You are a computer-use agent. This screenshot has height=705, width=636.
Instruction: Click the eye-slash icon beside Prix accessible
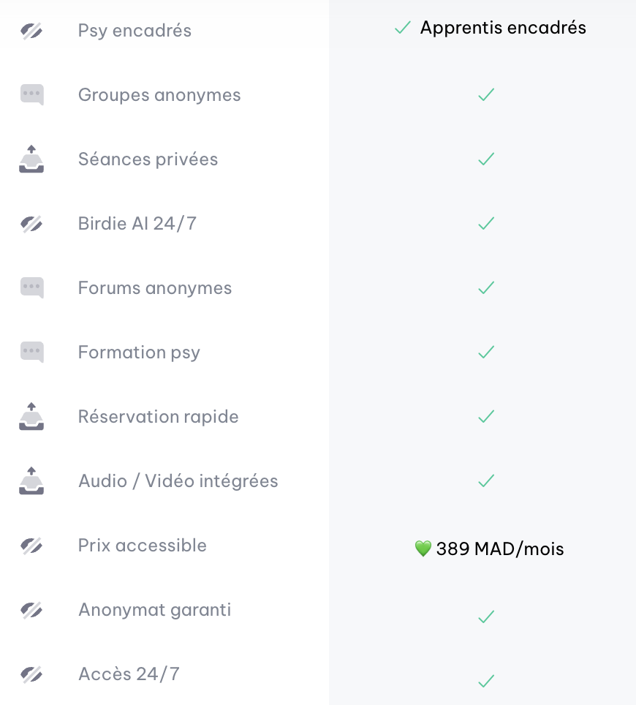click(31, 546)
